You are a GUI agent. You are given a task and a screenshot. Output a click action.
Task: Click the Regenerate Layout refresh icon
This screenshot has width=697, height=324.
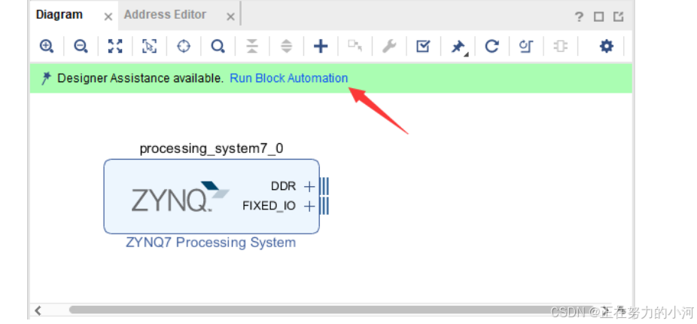click(492, 46)
